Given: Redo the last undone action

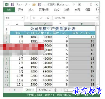Looking at the screenshot, I should coord(26,5).
